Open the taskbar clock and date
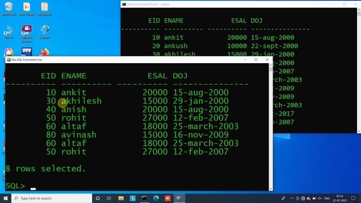 (340, 198)
